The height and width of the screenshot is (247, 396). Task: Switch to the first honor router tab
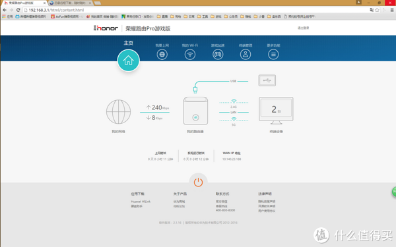tap(24, 3)
